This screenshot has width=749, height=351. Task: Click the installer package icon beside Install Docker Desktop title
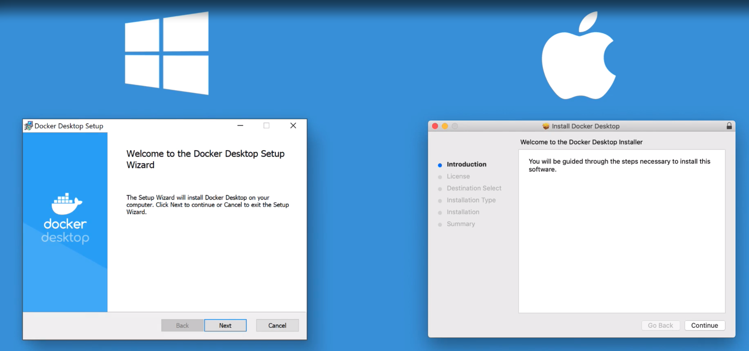(x=546, y=126)
